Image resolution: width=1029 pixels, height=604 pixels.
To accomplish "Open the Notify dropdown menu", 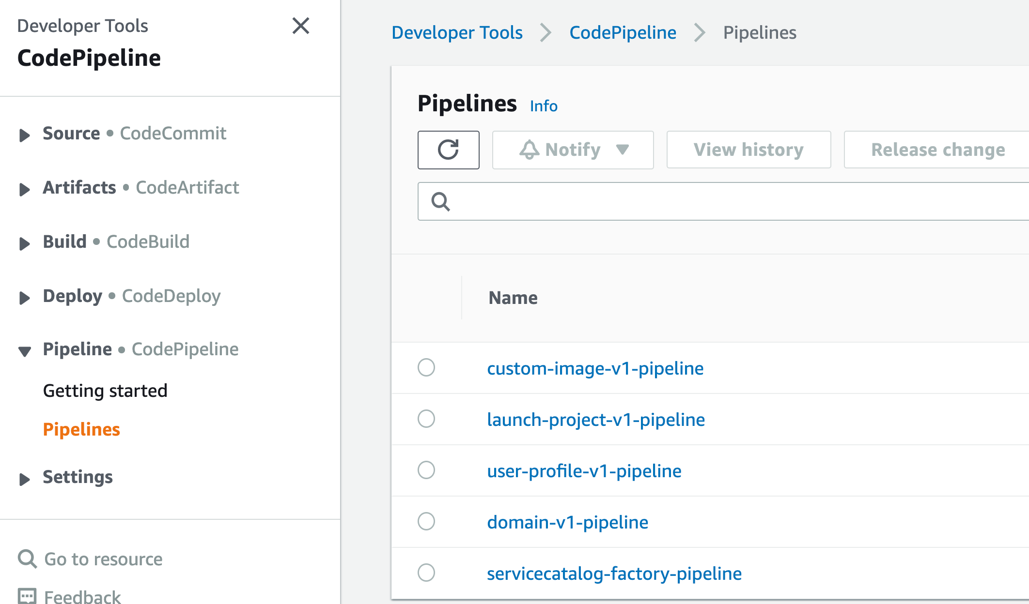I will point(573,150).
